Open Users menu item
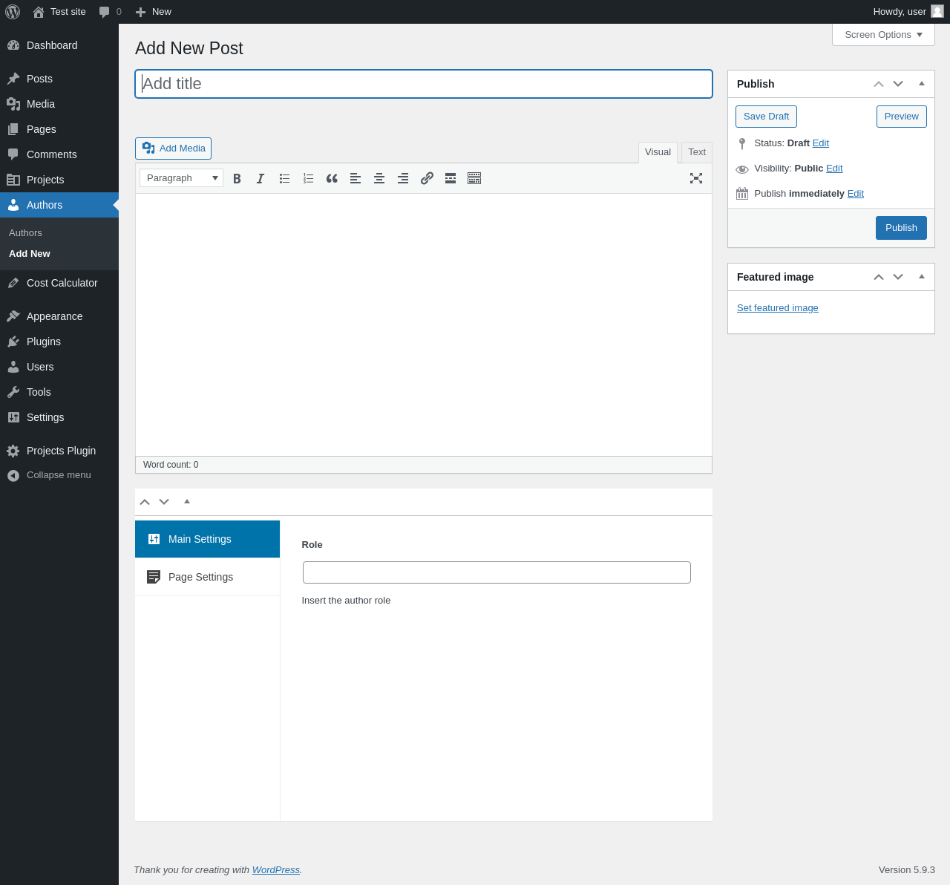The image size is (950, 885). pos(59,367)
